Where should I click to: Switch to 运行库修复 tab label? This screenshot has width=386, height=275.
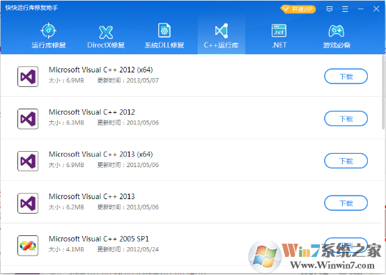tap(49, 45)
